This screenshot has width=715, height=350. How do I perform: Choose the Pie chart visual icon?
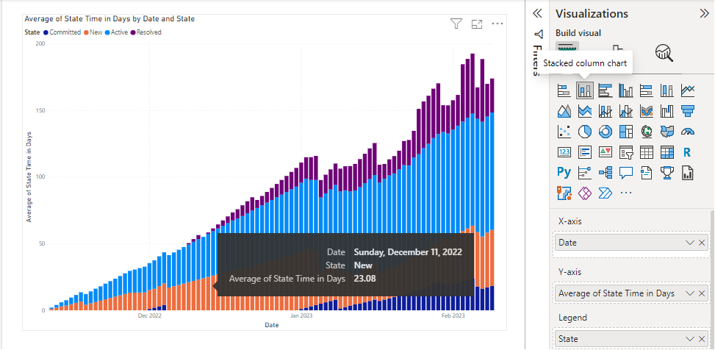[x=585, y=132]
